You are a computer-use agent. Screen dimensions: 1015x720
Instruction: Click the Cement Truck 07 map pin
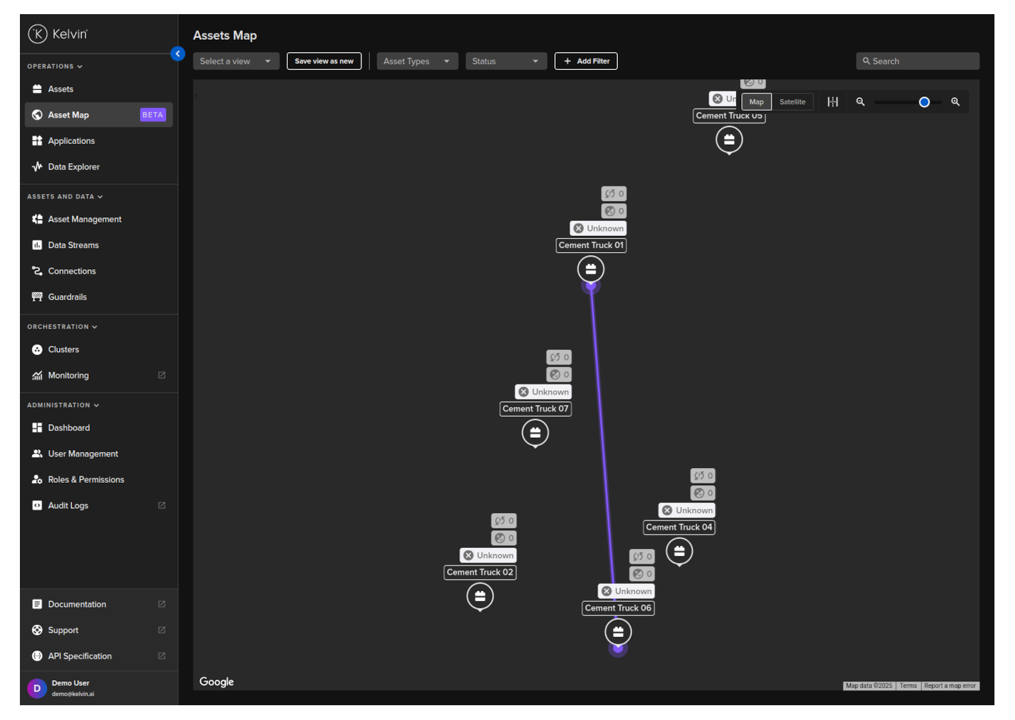(535, 433)
